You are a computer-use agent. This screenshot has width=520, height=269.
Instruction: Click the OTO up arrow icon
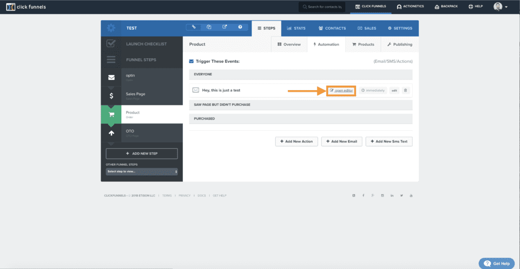tap(111, 133)
